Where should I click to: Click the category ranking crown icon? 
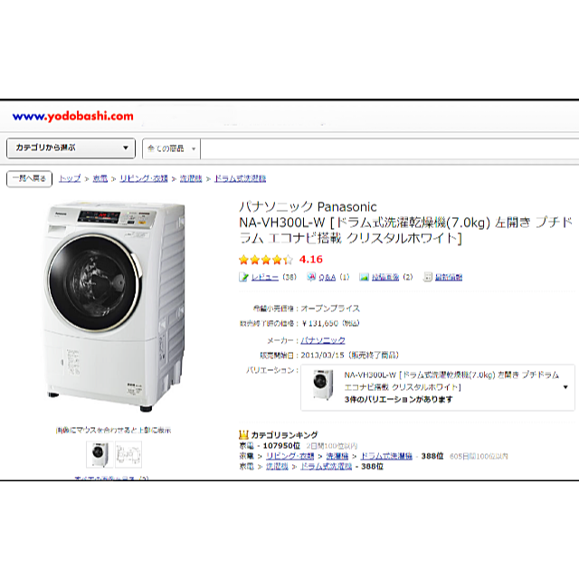coord(243,434)
